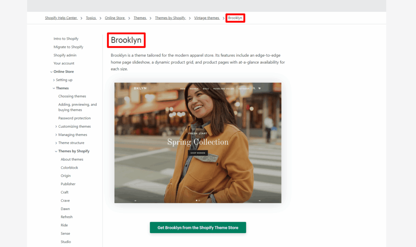Click the cart icon in theme preview
416x247 pixels.
260,88
